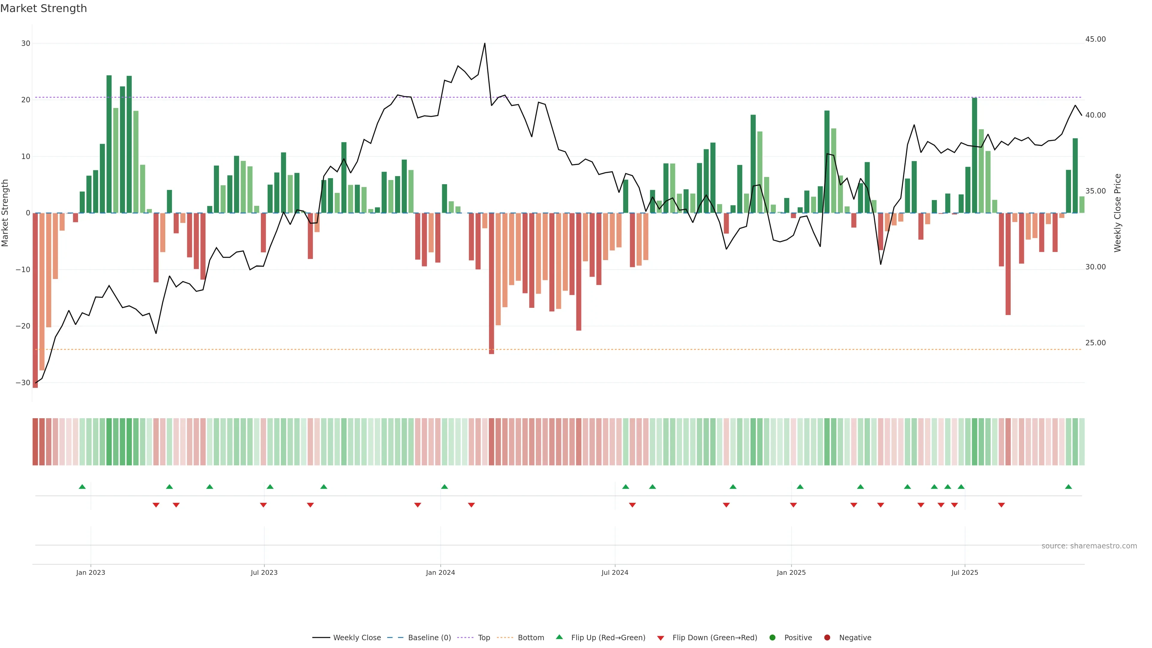Click the last green flip-up marker at far right
The image size is (1152, 648).
point(1068,487)
